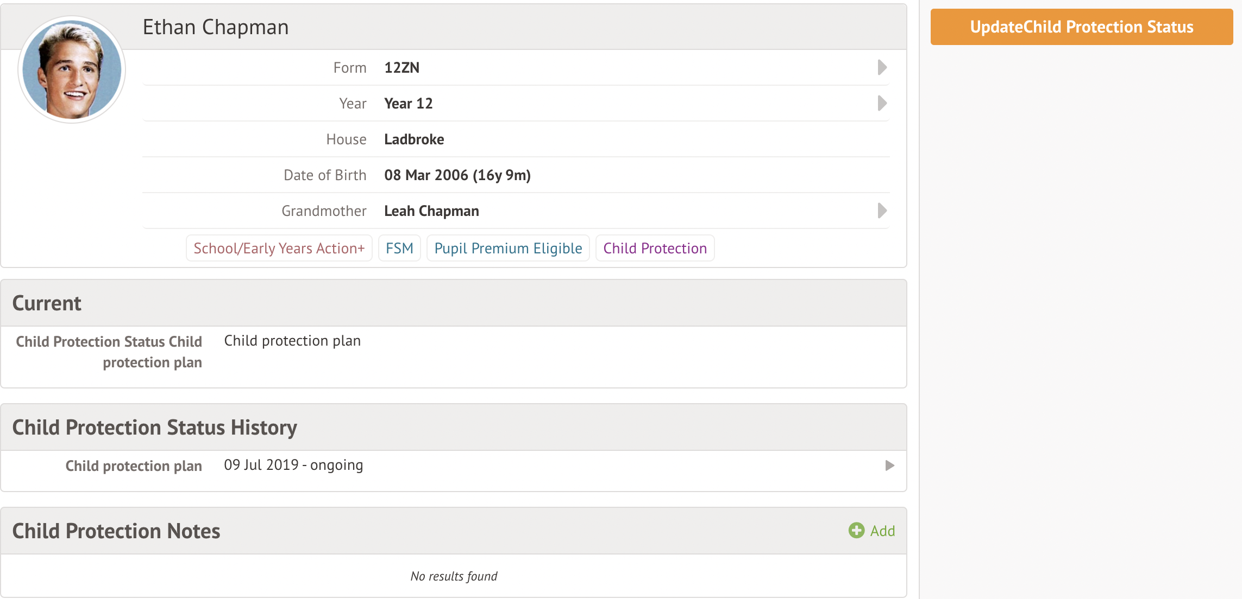Click the Current section heading
1242x599 pixels.
(47, 303)
